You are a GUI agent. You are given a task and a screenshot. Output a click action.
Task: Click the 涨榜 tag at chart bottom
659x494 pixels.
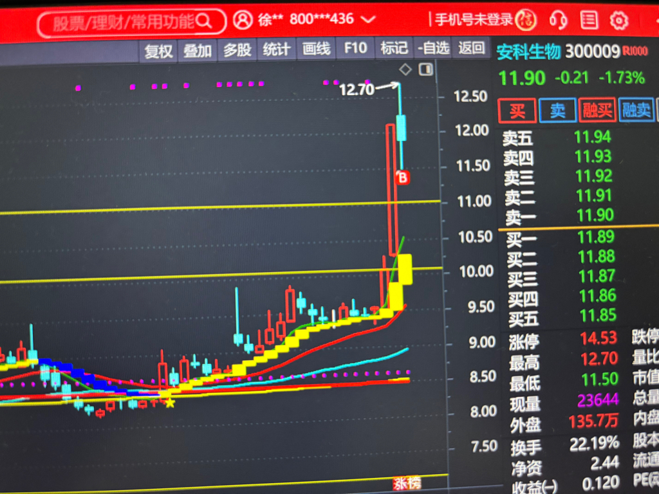pos(407,484)
